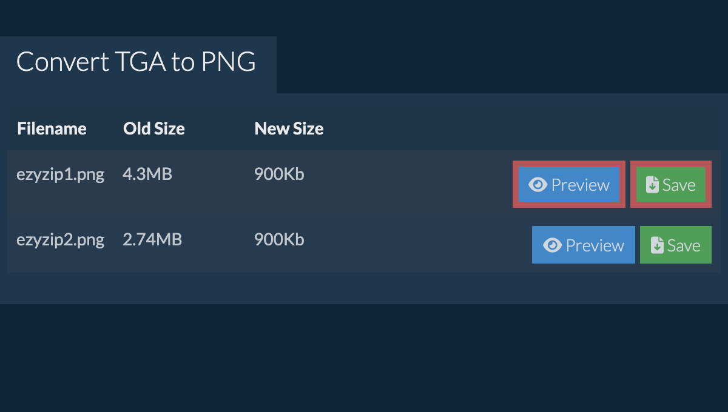Click the 4.3MB old size value

coord(147,175)
